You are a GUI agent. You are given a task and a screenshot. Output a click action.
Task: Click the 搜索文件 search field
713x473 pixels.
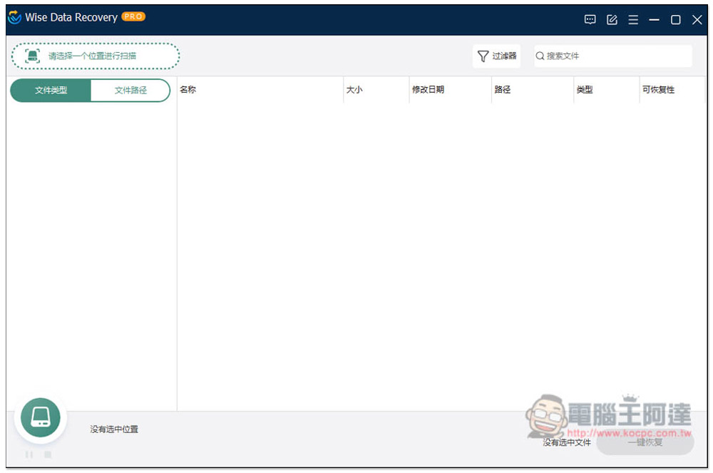(613, 56)
